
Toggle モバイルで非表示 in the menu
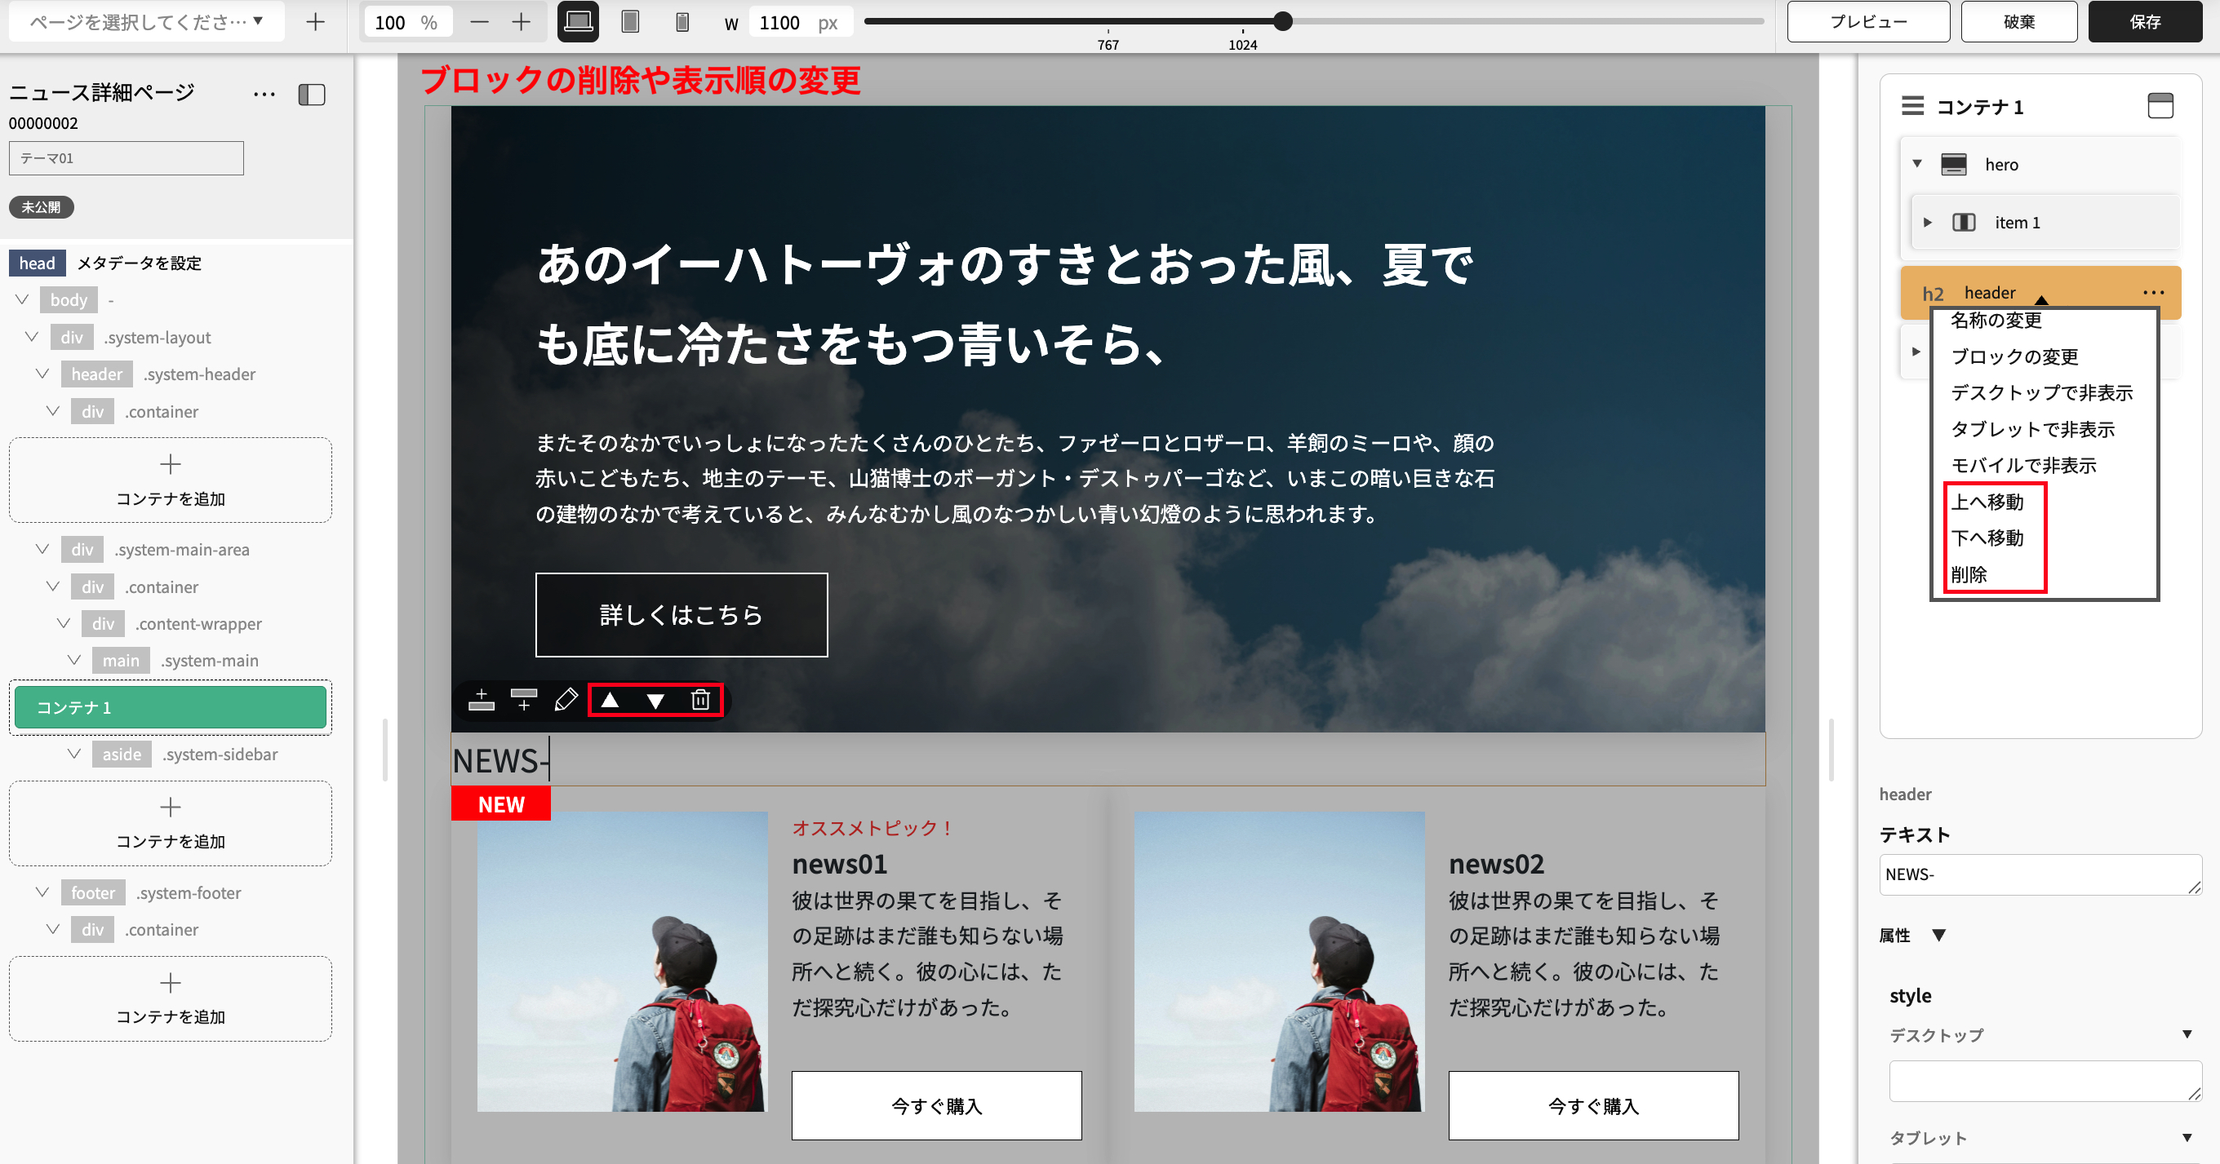click(x=2023, y=465)
